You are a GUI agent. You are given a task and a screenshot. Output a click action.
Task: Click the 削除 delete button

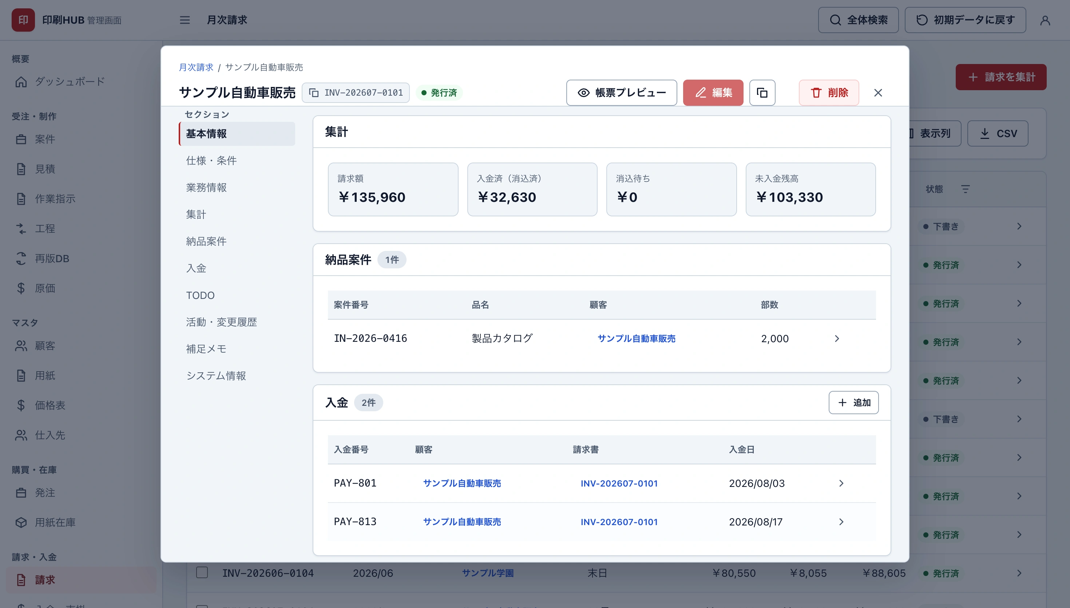(x=828, y=93)
